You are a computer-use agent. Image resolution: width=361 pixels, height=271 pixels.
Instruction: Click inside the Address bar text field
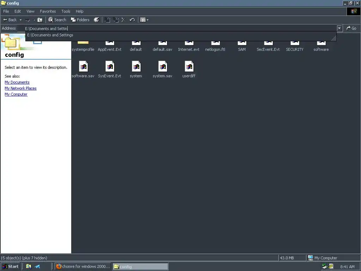(177, 28)
